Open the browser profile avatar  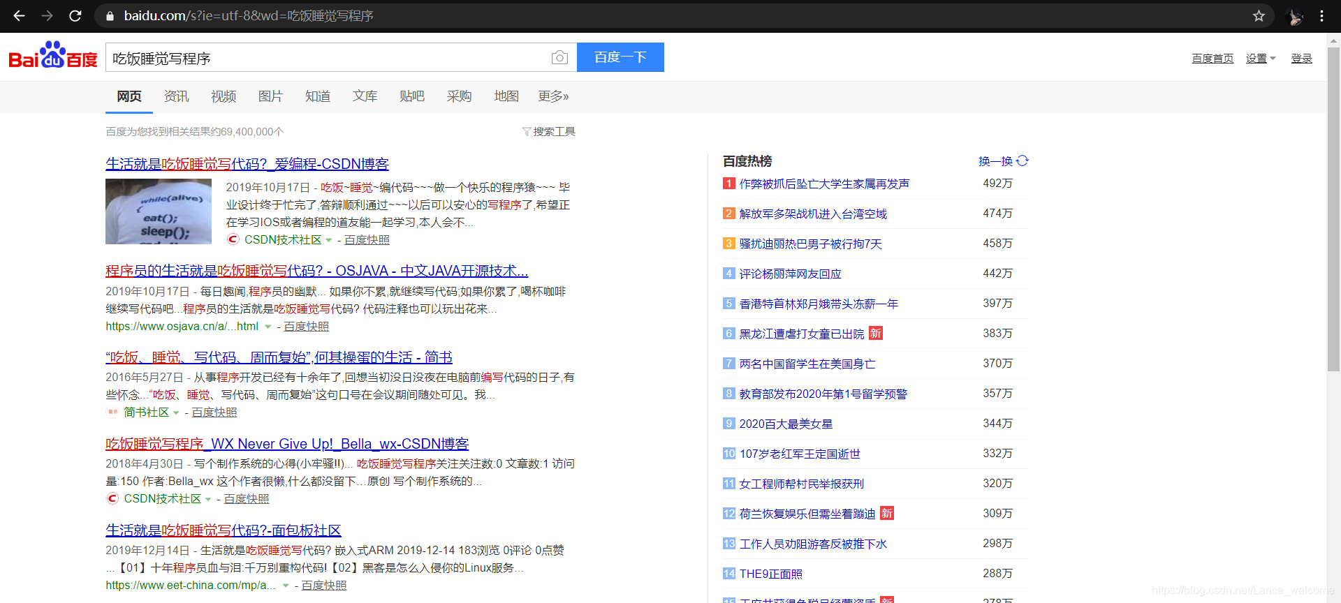click(x=1295, y=16)
